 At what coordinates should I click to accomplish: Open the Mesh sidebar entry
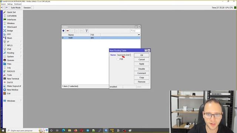pos(9,38)
